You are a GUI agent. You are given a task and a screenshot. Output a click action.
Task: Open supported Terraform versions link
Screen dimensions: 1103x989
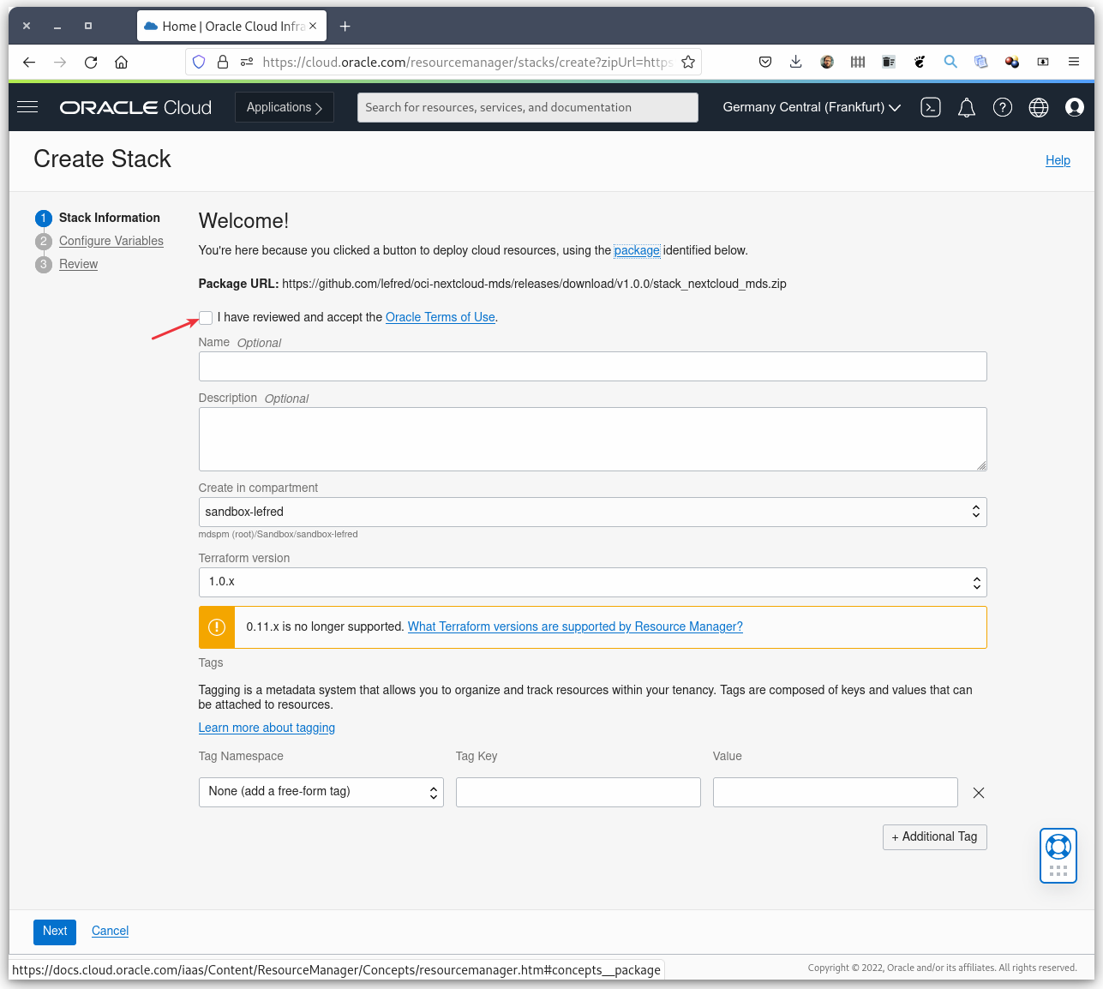click(575, 626)
